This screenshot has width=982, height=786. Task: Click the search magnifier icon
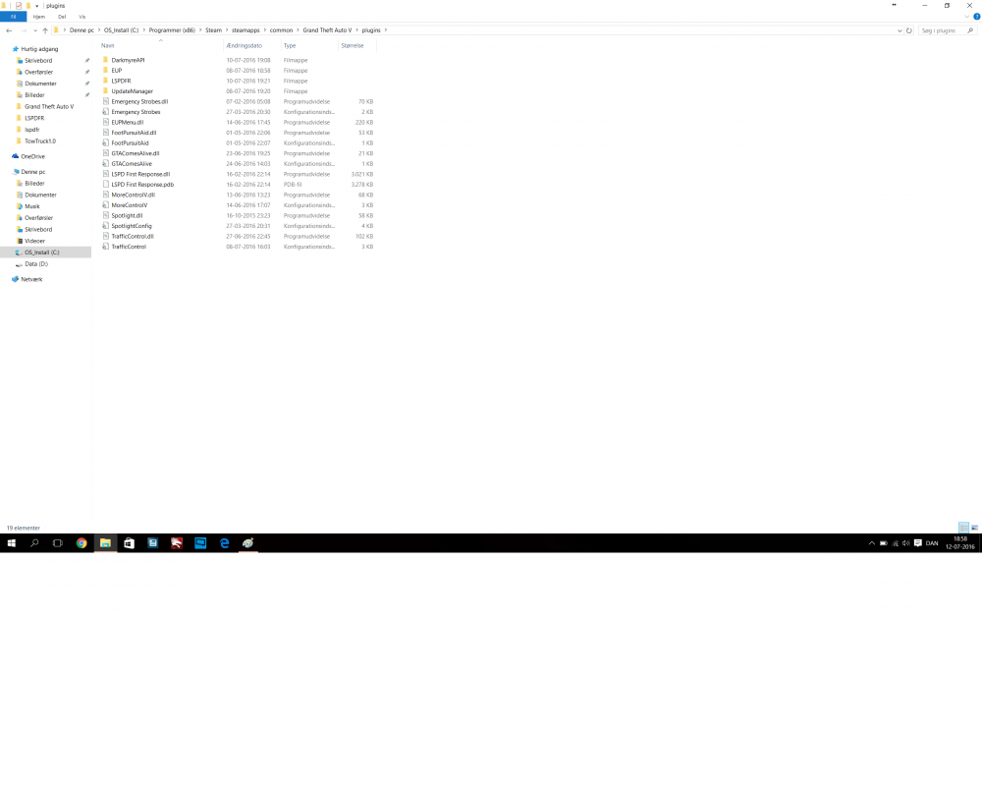coord(971,30)
